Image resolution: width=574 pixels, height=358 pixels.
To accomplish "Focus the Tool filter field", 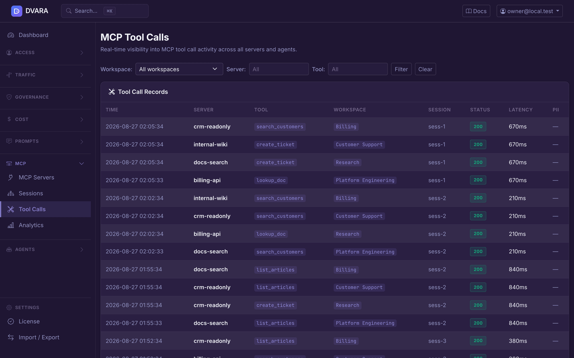I will pos(358,69).
